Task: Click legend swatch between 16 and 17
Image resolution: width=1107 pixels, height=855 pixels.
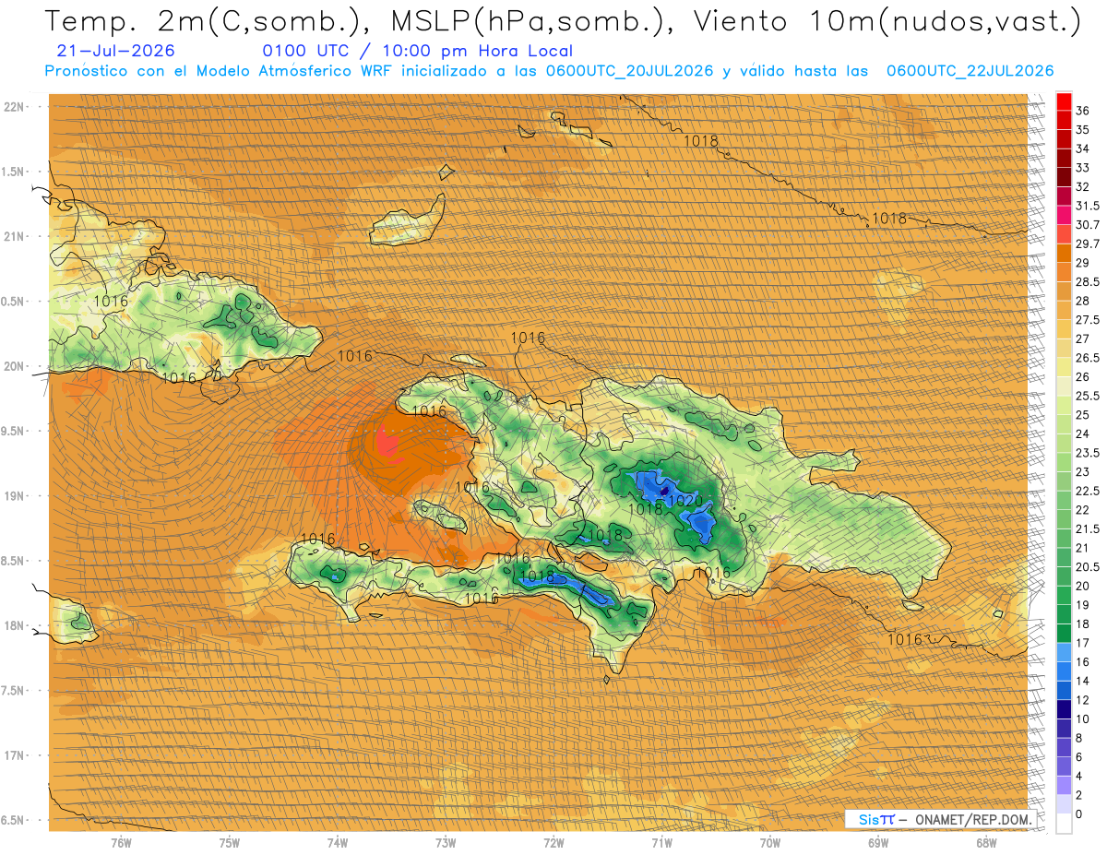Action: click(x=1064, y=652)
